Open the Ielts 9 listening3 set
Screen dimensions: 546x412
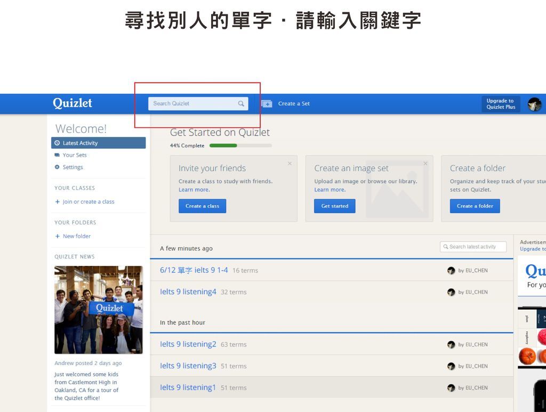click(188, 366)
